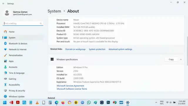Open the Adobe Acrobat taskbar icon

[x=18, y=102]
